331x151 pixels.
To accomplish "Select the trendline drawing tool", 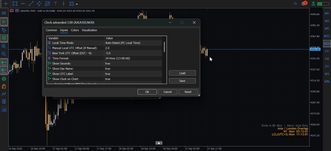I will click(x=31, y=3).
